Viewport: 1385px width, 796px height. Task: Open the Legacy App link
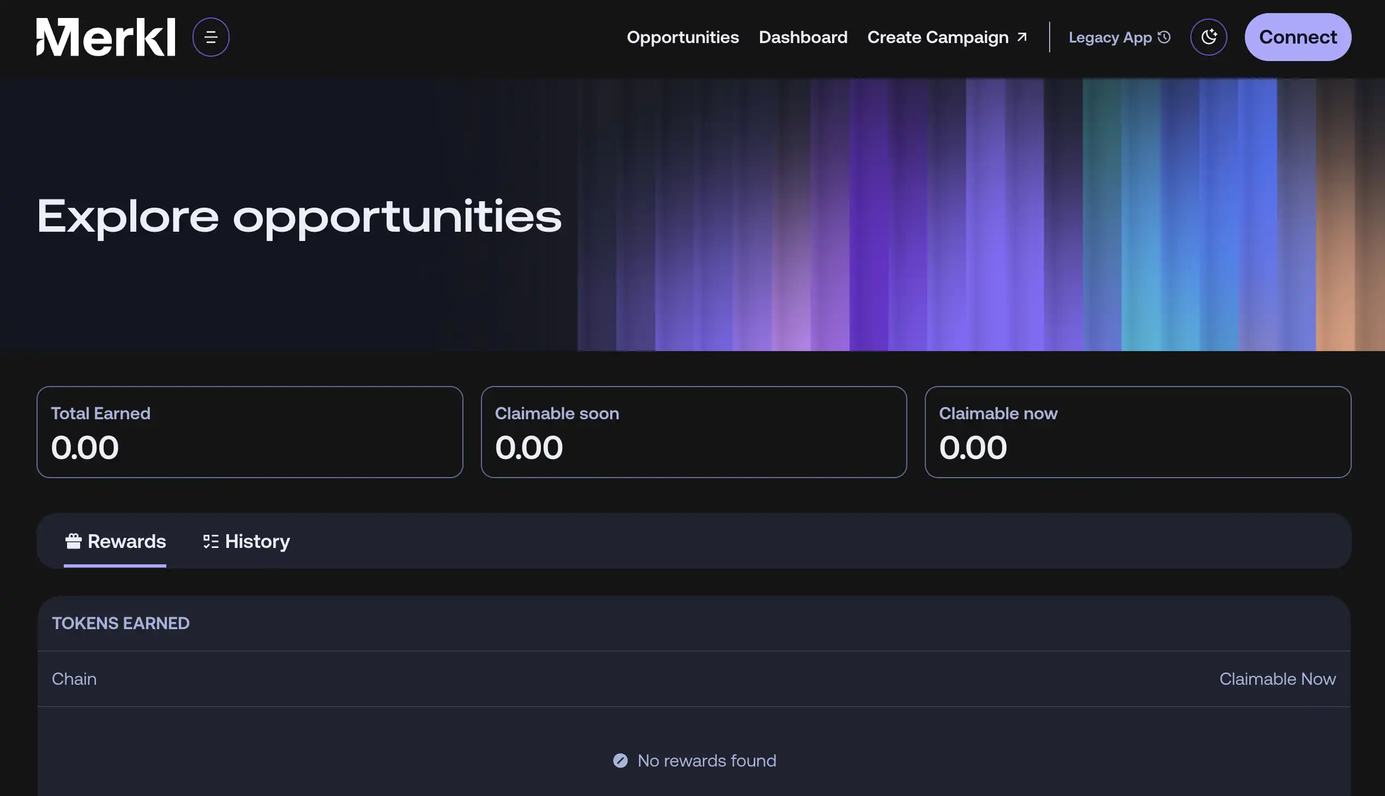pos(1110,37)
